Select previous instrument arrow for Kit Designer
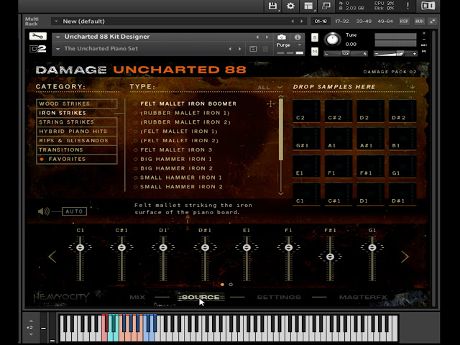This screenshot has height=345, width=460. click(257, 37)
